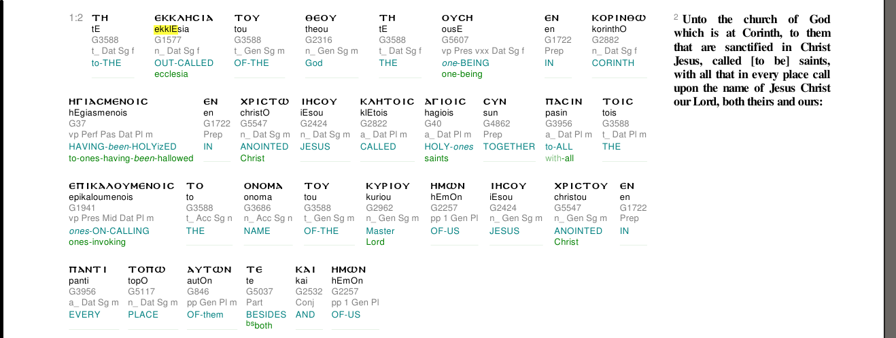Select the gloss HOLY-ones
The image size is (896, 338).
(x=449, y=146)
